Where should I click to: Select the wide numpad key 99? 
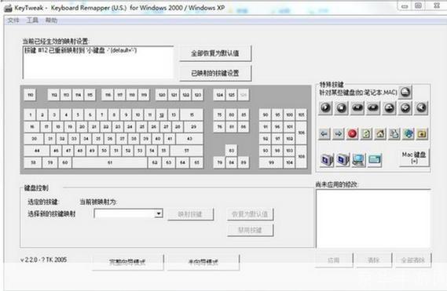point(271,162)
